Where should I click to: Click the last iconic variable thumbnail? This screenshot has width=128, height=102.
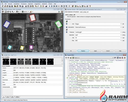click(x=50, y=62)
